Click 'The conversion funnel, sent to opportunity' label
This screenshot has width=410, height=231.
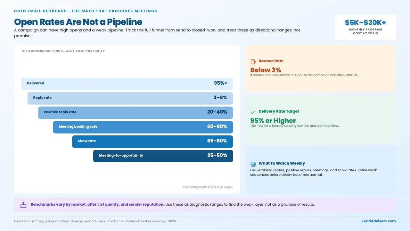tap(63, 51)
